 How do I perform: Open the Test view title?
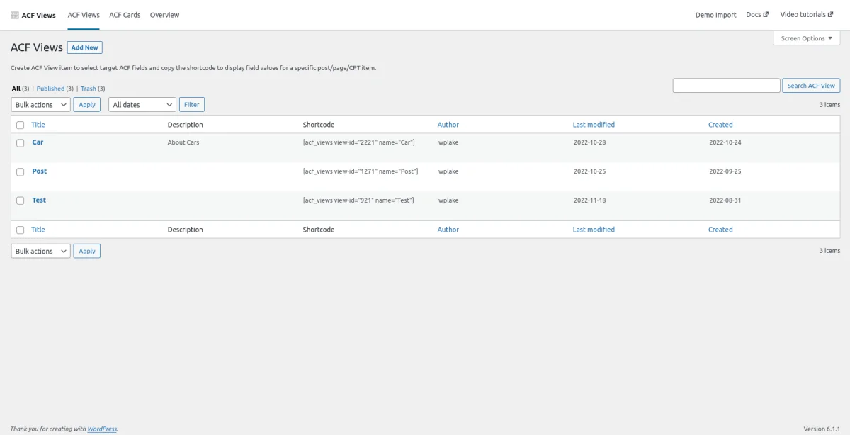[x=39, y=200]
